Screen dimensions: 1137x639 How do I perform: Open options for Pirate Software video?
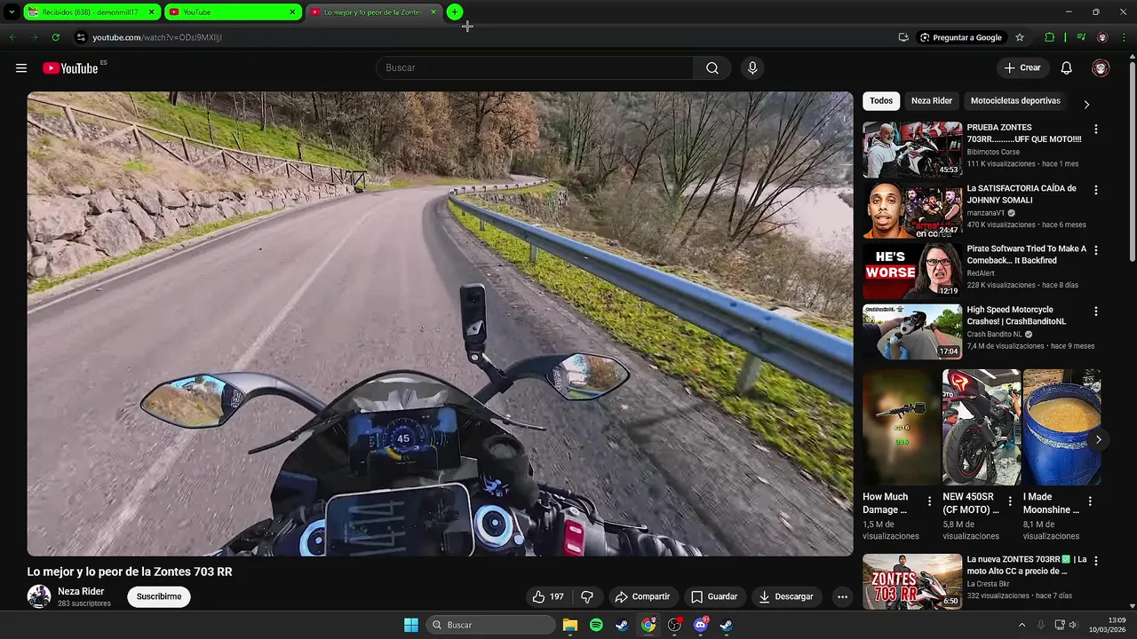coord(1095,251)
